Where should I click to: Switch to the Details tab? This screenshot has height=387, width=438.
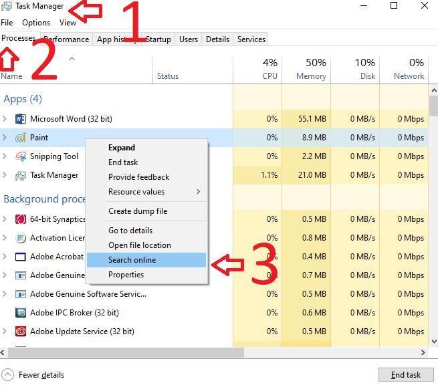pos(217,39)
